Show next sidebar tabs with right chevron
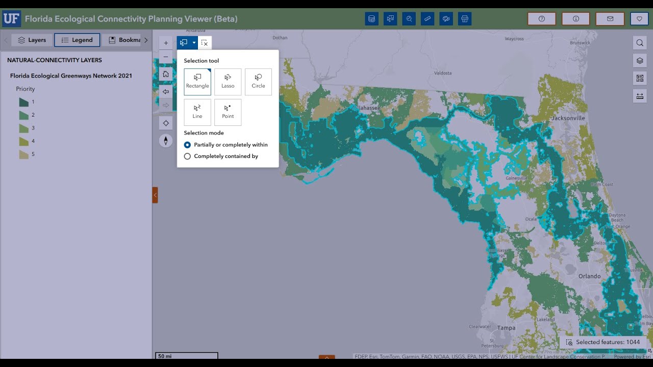 146,40
